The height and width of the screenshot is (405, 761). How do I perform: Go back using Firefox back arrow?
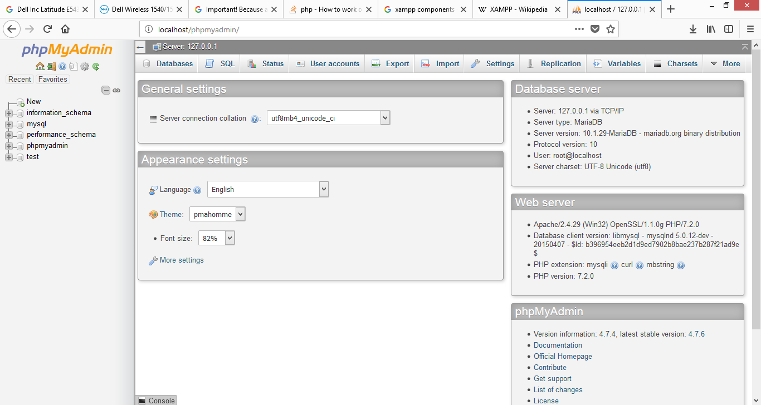click(x=12, y=29)
